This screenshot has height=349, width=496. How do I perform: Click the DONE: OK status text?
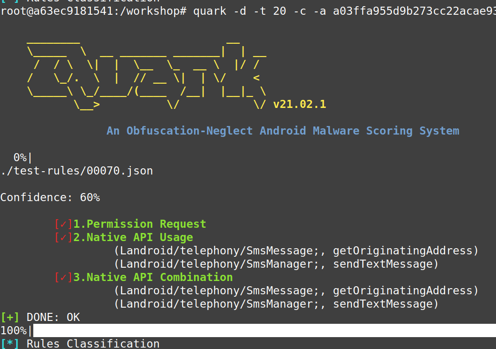point(53,317)
